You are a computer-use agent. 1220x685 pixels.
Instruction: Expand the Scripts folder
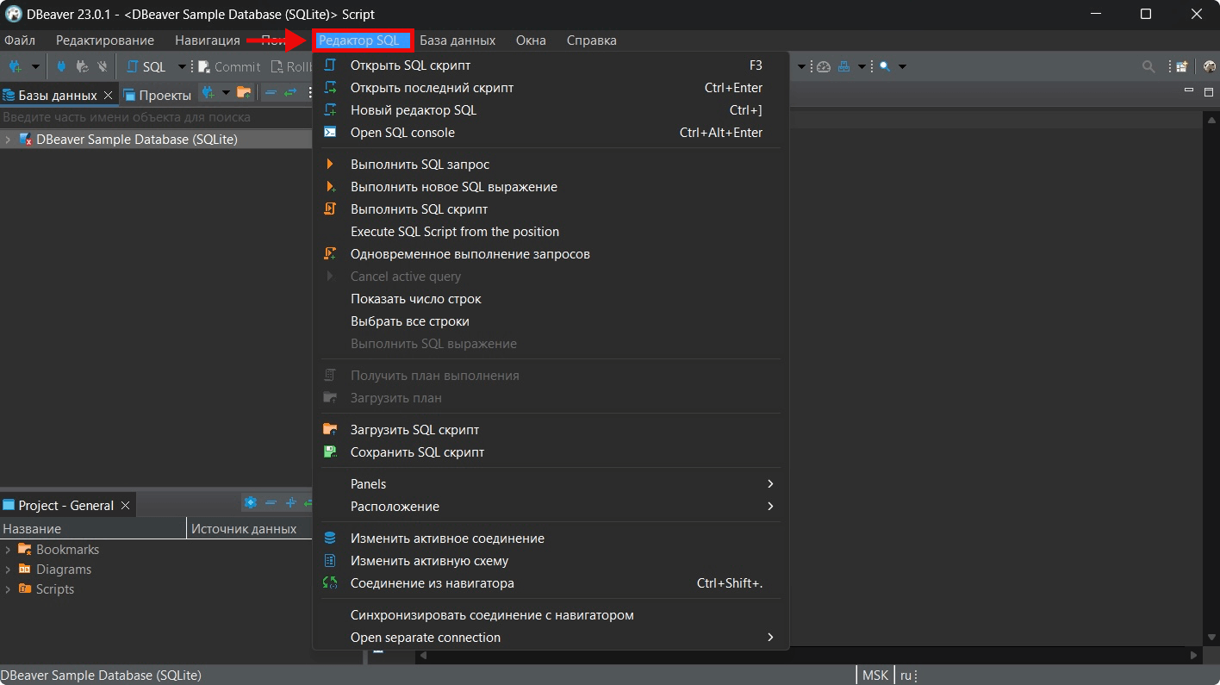(8, 588)
